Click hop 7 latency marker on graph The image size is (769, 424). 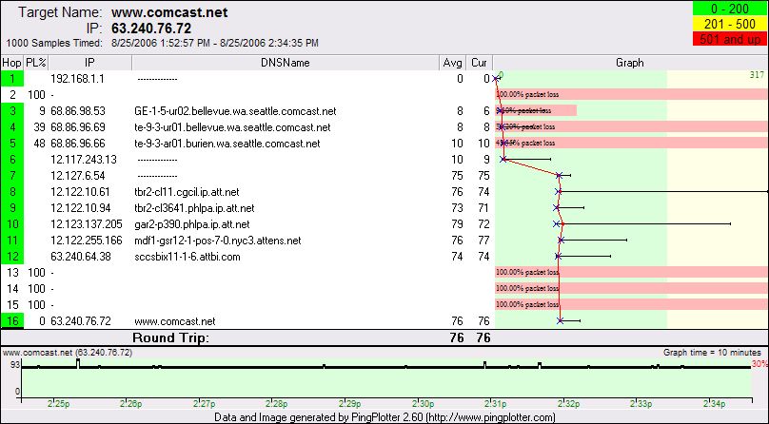(x=559, y=175)
